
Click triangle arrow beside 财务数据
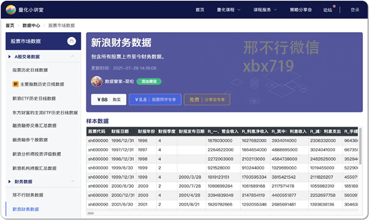9,182
